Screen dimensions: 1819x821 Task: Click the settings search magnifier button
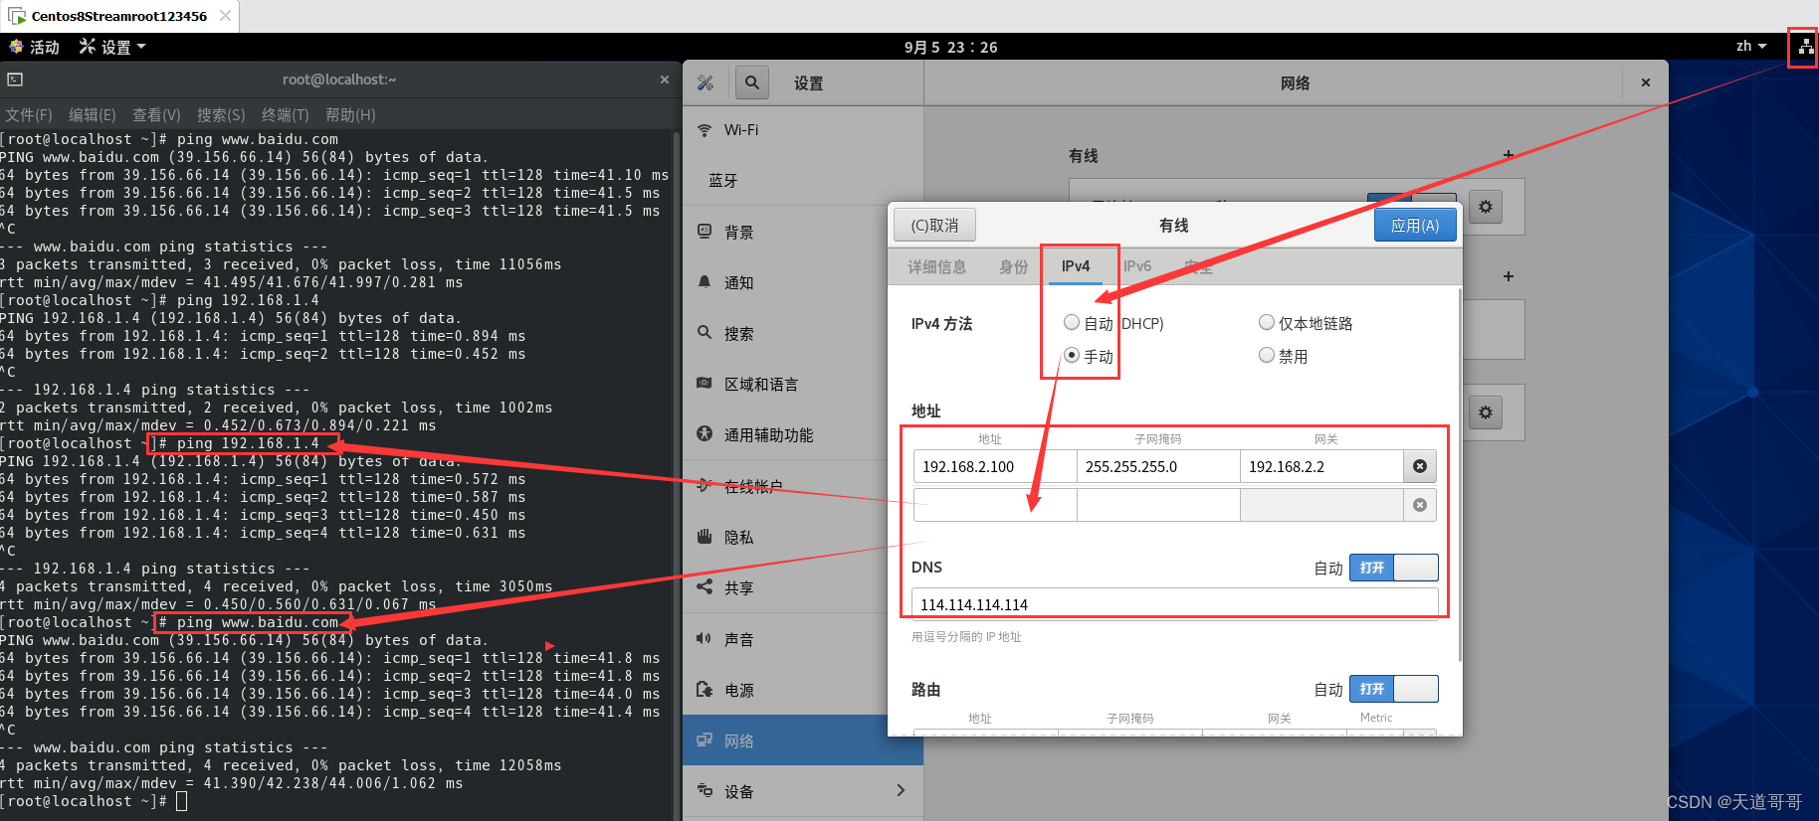(x=752, y=83)
